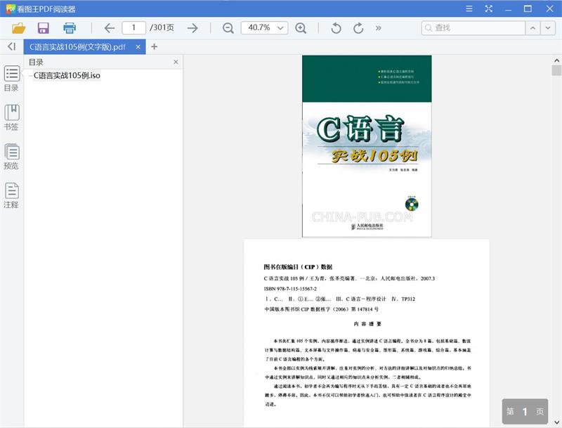This screenshot has width=562, height=428.
Task: Click the vertical scrollbar thumb
Action: pyautogui.click(x=556, y=70)
